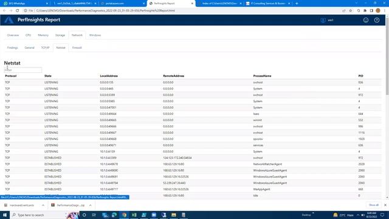Click into the Netstat Filter field

[x=23, y=70]
